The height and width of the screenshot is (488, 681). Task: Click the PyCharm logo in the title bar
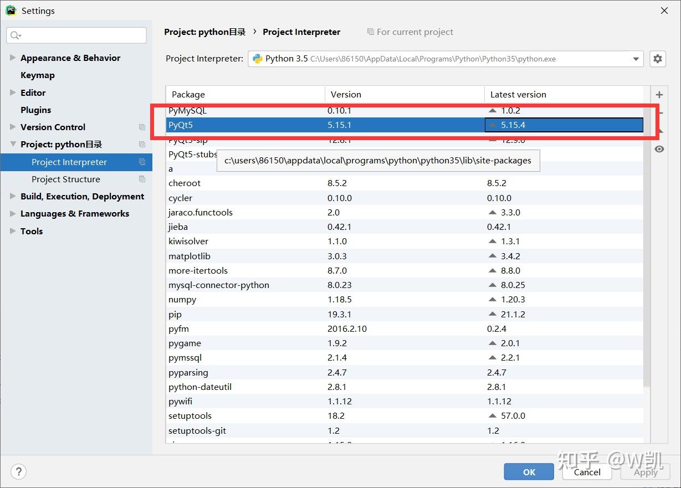pos(11,10)
